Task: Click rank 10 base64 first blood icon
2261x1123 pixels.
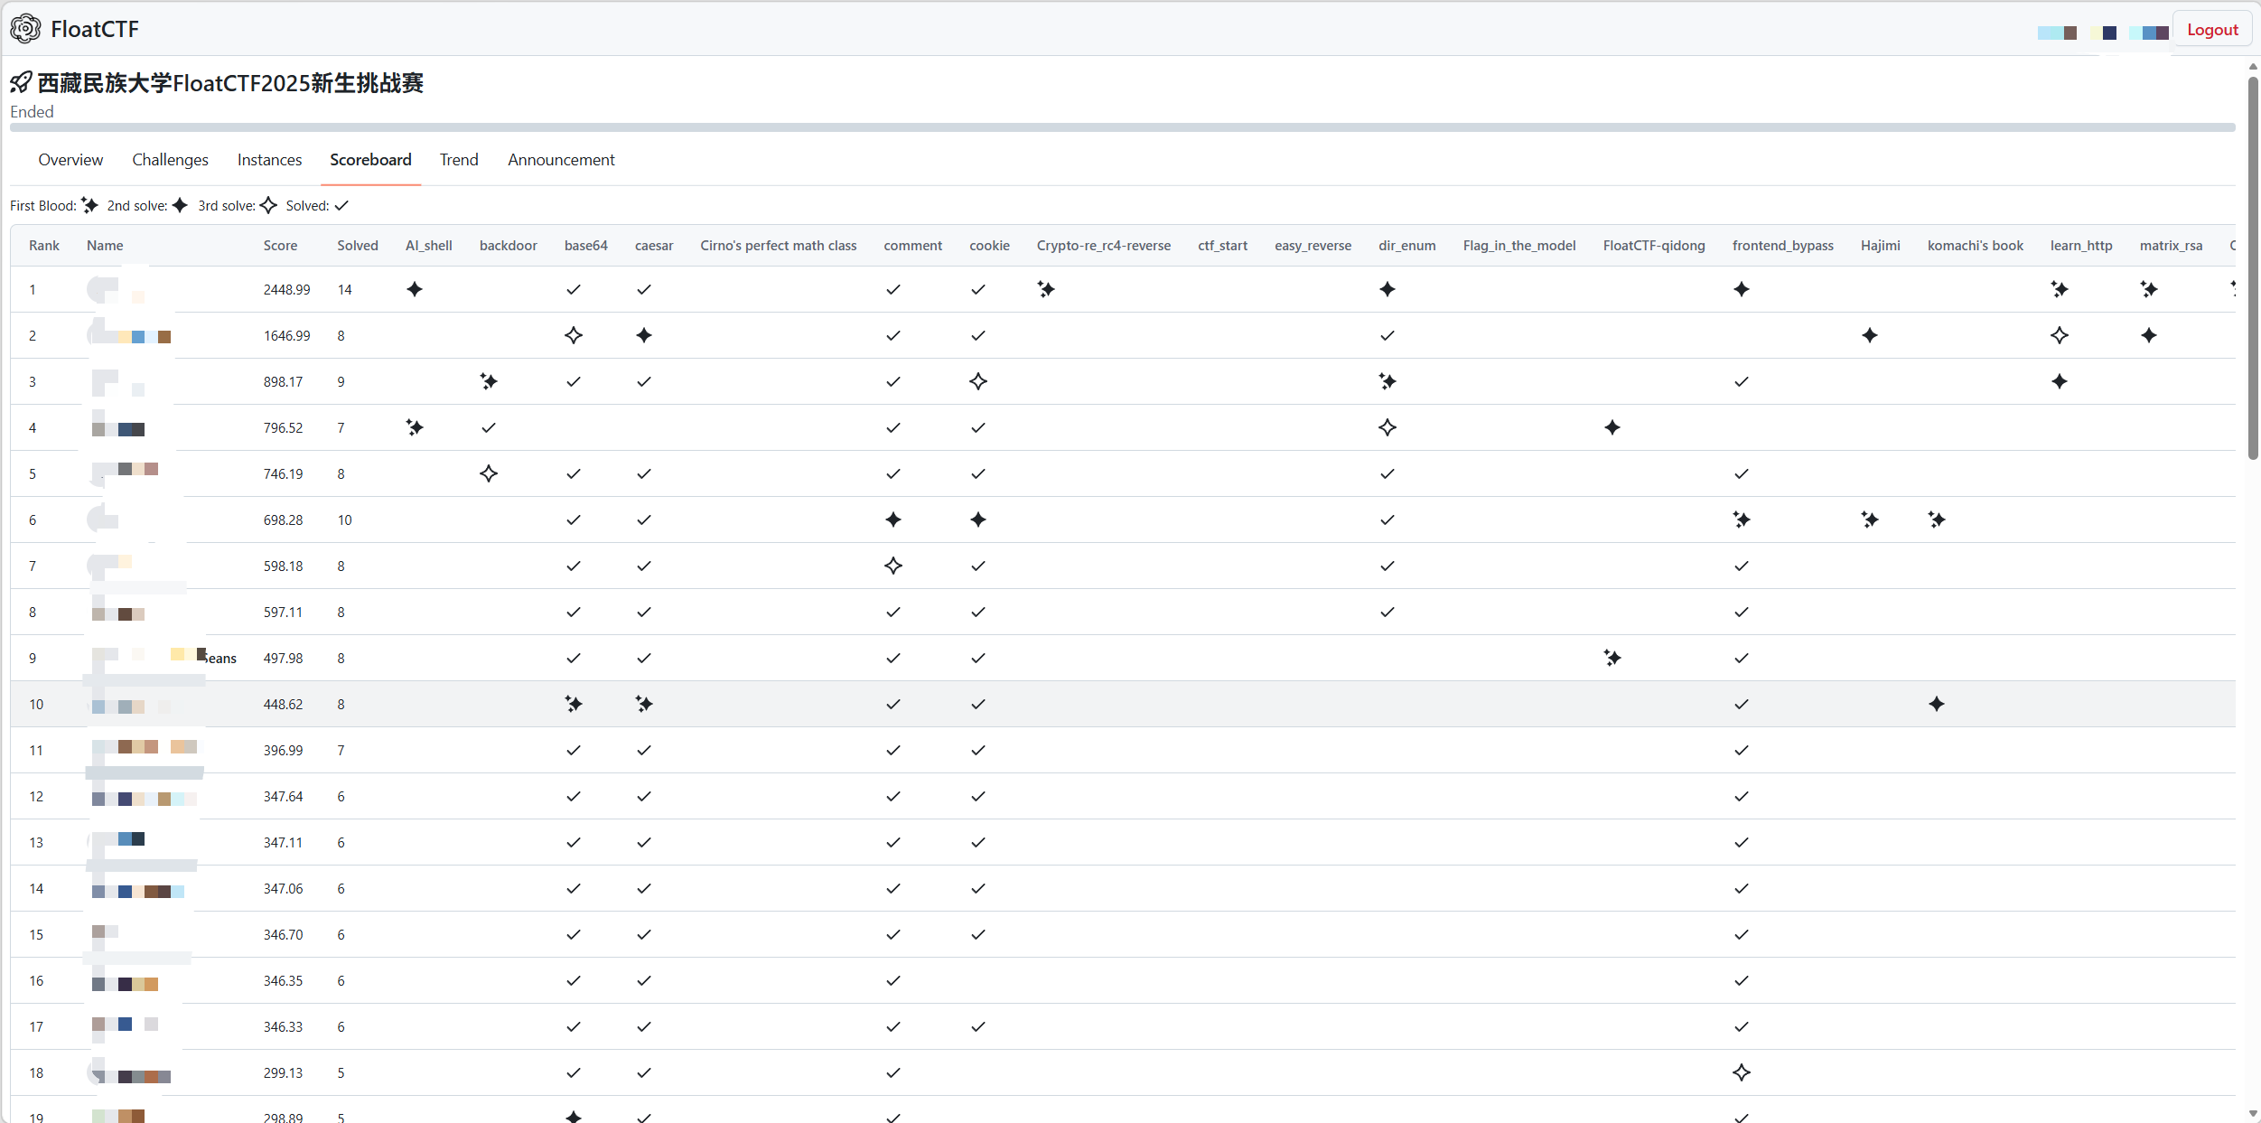Action: [x=574, y=704]
